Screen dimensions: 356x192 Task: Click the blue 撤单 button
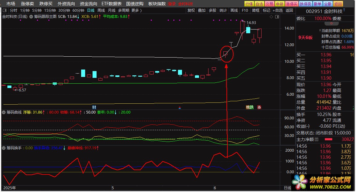click(x=317, y=4)
